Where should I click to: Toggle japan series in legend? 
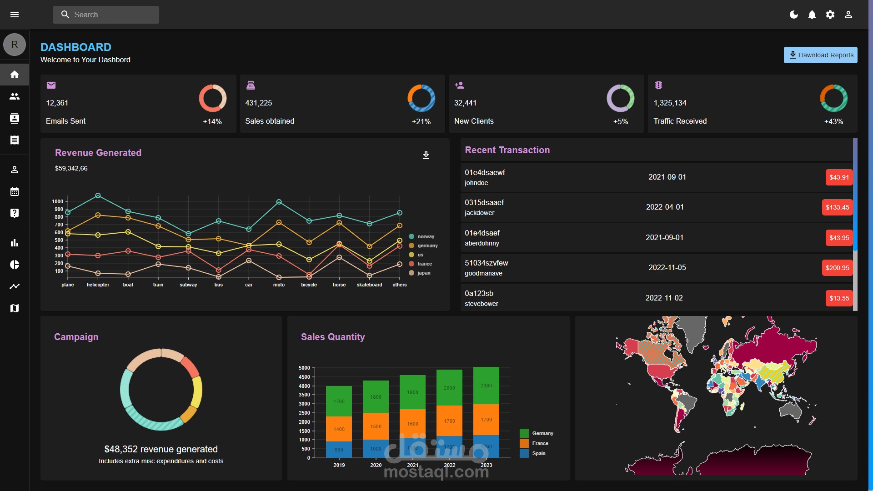420,273
